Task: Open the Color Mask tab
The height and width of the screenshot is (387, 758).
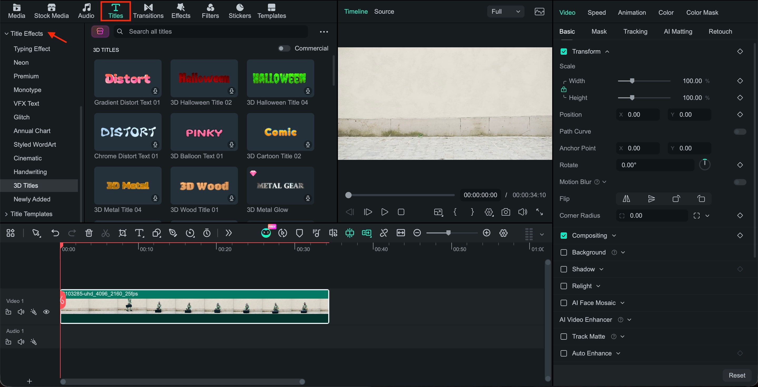Action: point(702,12)
